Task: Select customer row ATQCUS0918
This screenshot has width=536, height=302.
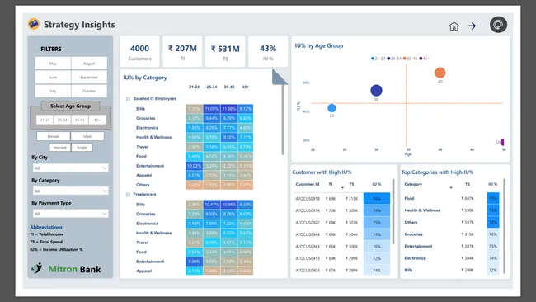Action: click(342, 198)
